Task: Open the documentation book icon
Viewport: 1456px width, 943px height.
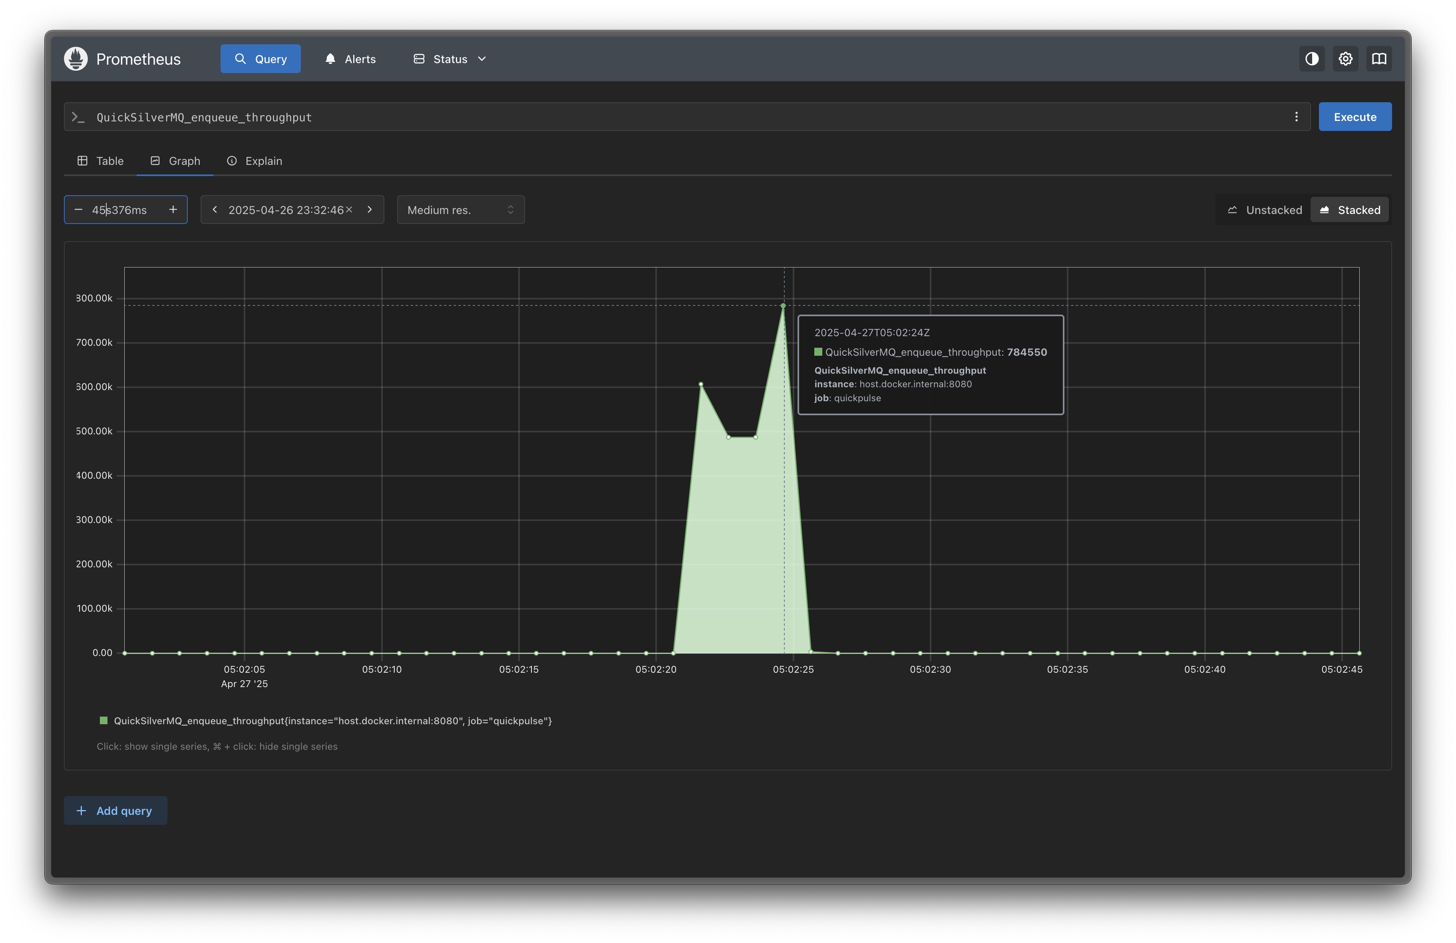Action: pyautogui.click(x=1378, y=58)
